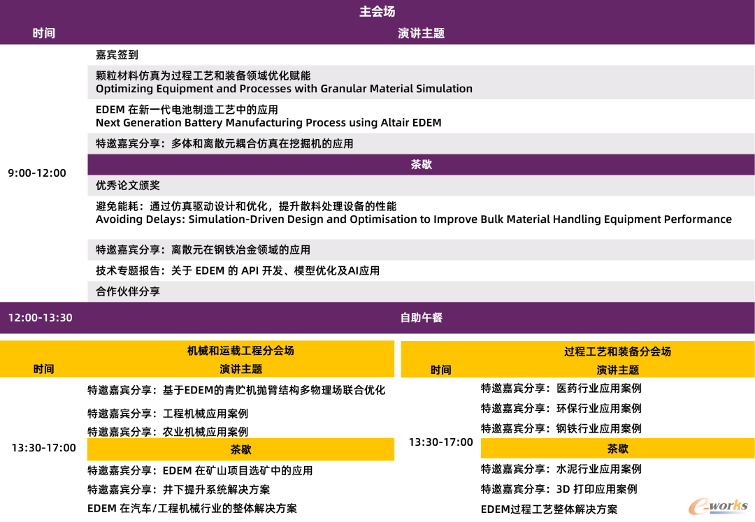Click the 12:00-13:30 time cell
Viewport: 755px width, 522px height.
click(x=40, y=318)
